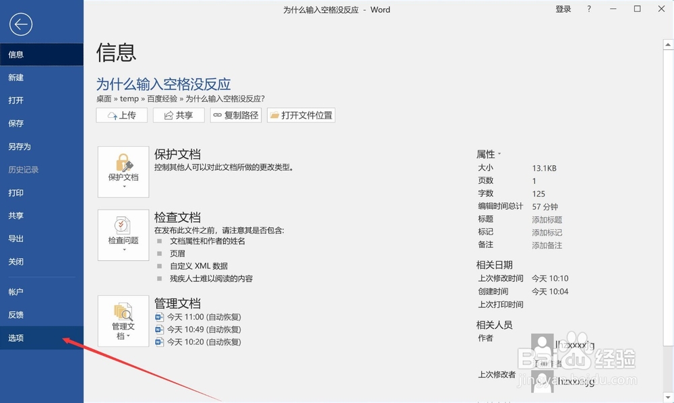The height and width of the screenshot is (403, 674).
Task: Expand the 属性 dropdown
Action: tap(489, 154)
